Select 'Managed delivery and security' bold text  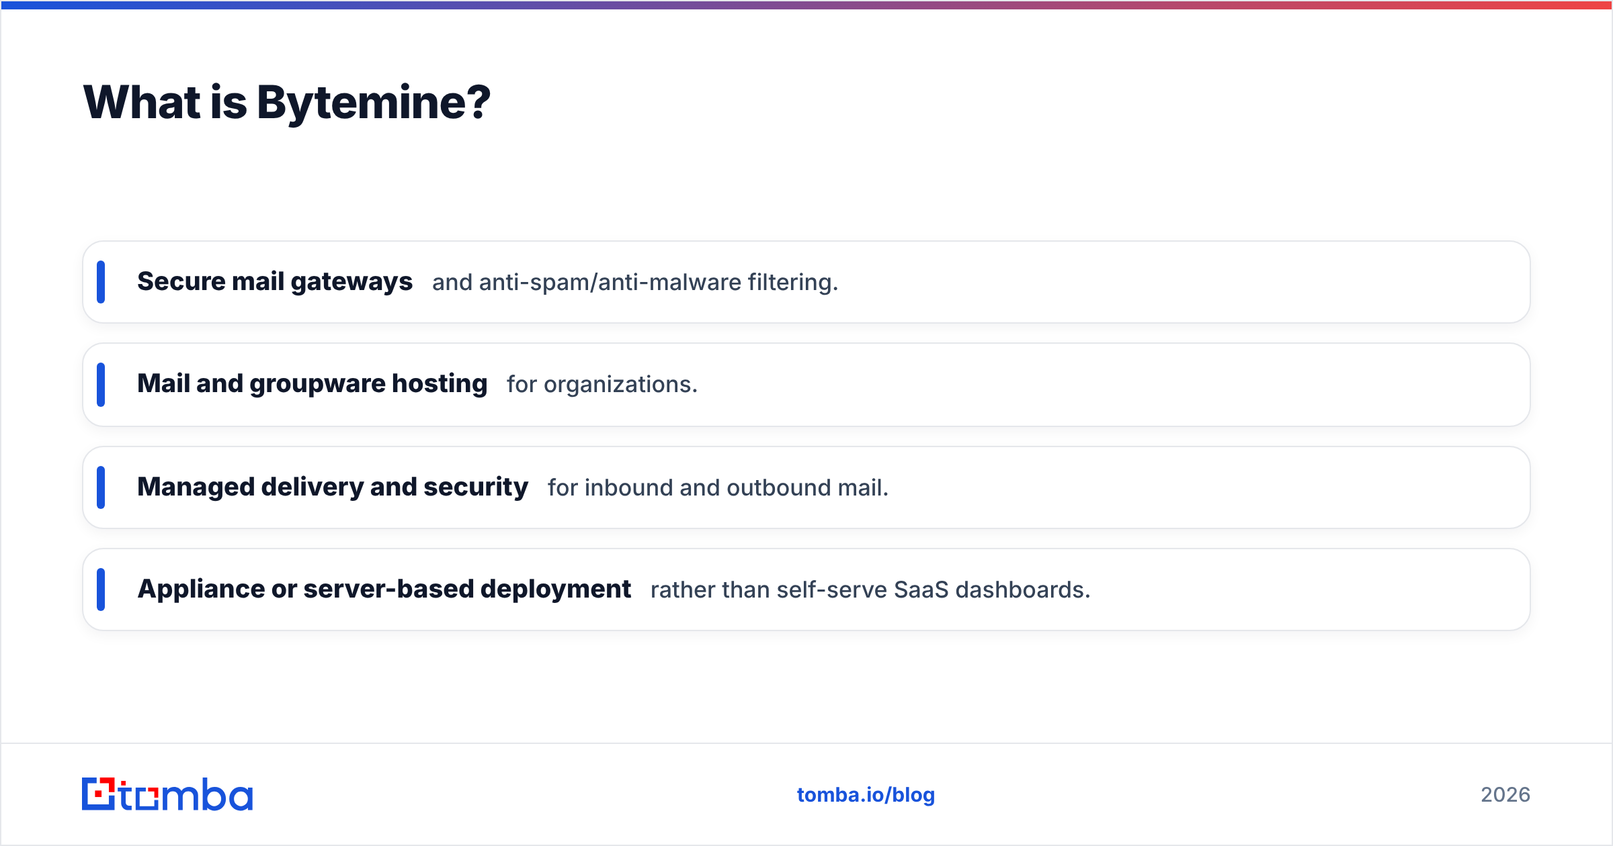(333, 487)
